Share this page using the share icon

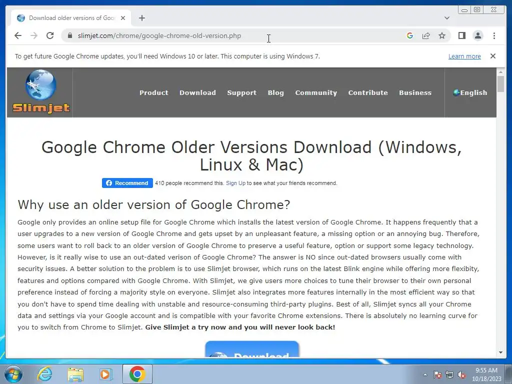(426, 35)
